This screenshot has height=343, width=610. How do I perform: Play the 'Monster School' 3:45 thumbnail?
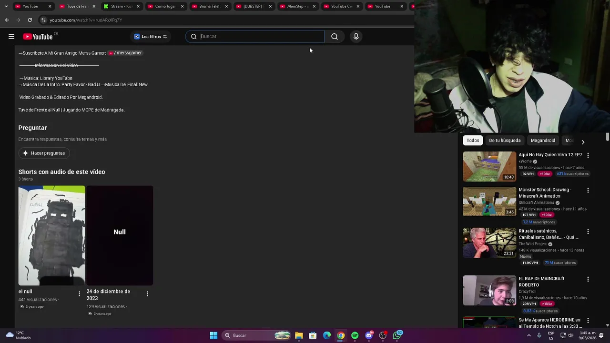coord(489,202)
